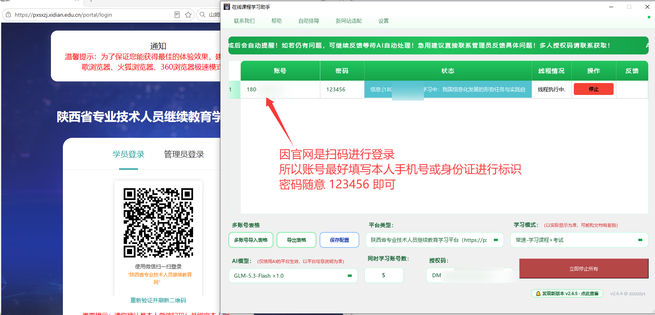Click the 账号 column header
This screenshot has width=655, height=315.
(x=280, y=71)
